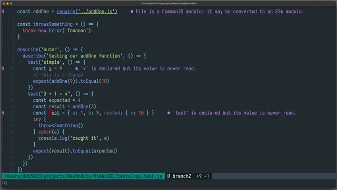Click the hint sign H on line 1
This screenshot has height=190, width=337.
point(3,12)
